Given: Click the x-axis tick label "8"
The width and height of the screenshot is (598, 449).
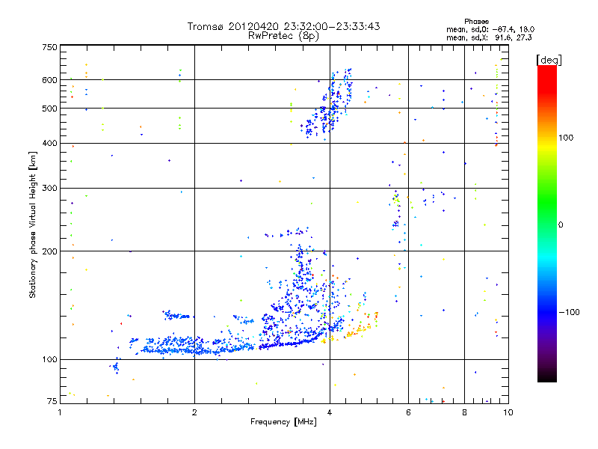Looking at the screenshot, I should coord(464,412).
